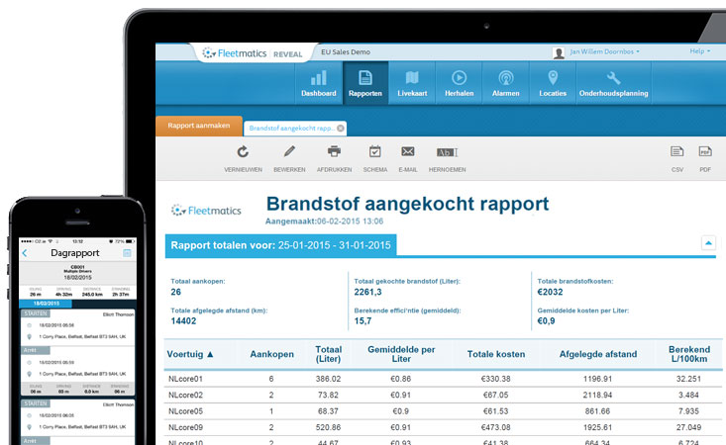726x445 pixels.
Task: Export report as CSV
Action: 677,157
